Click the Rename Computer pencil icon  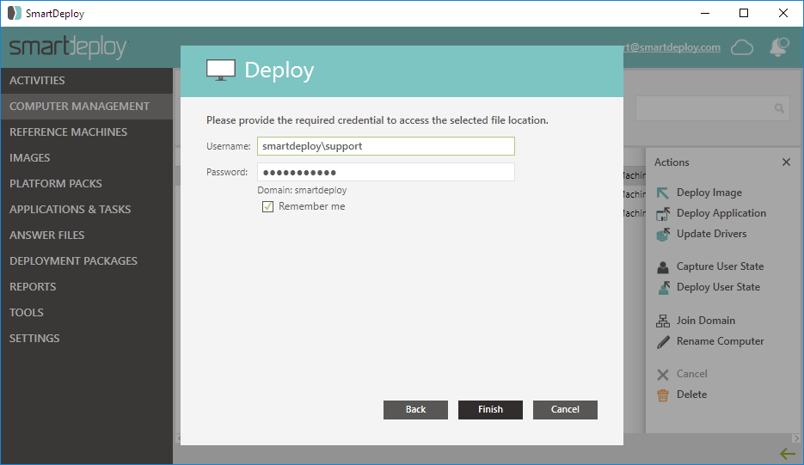[x=663, y=342]
